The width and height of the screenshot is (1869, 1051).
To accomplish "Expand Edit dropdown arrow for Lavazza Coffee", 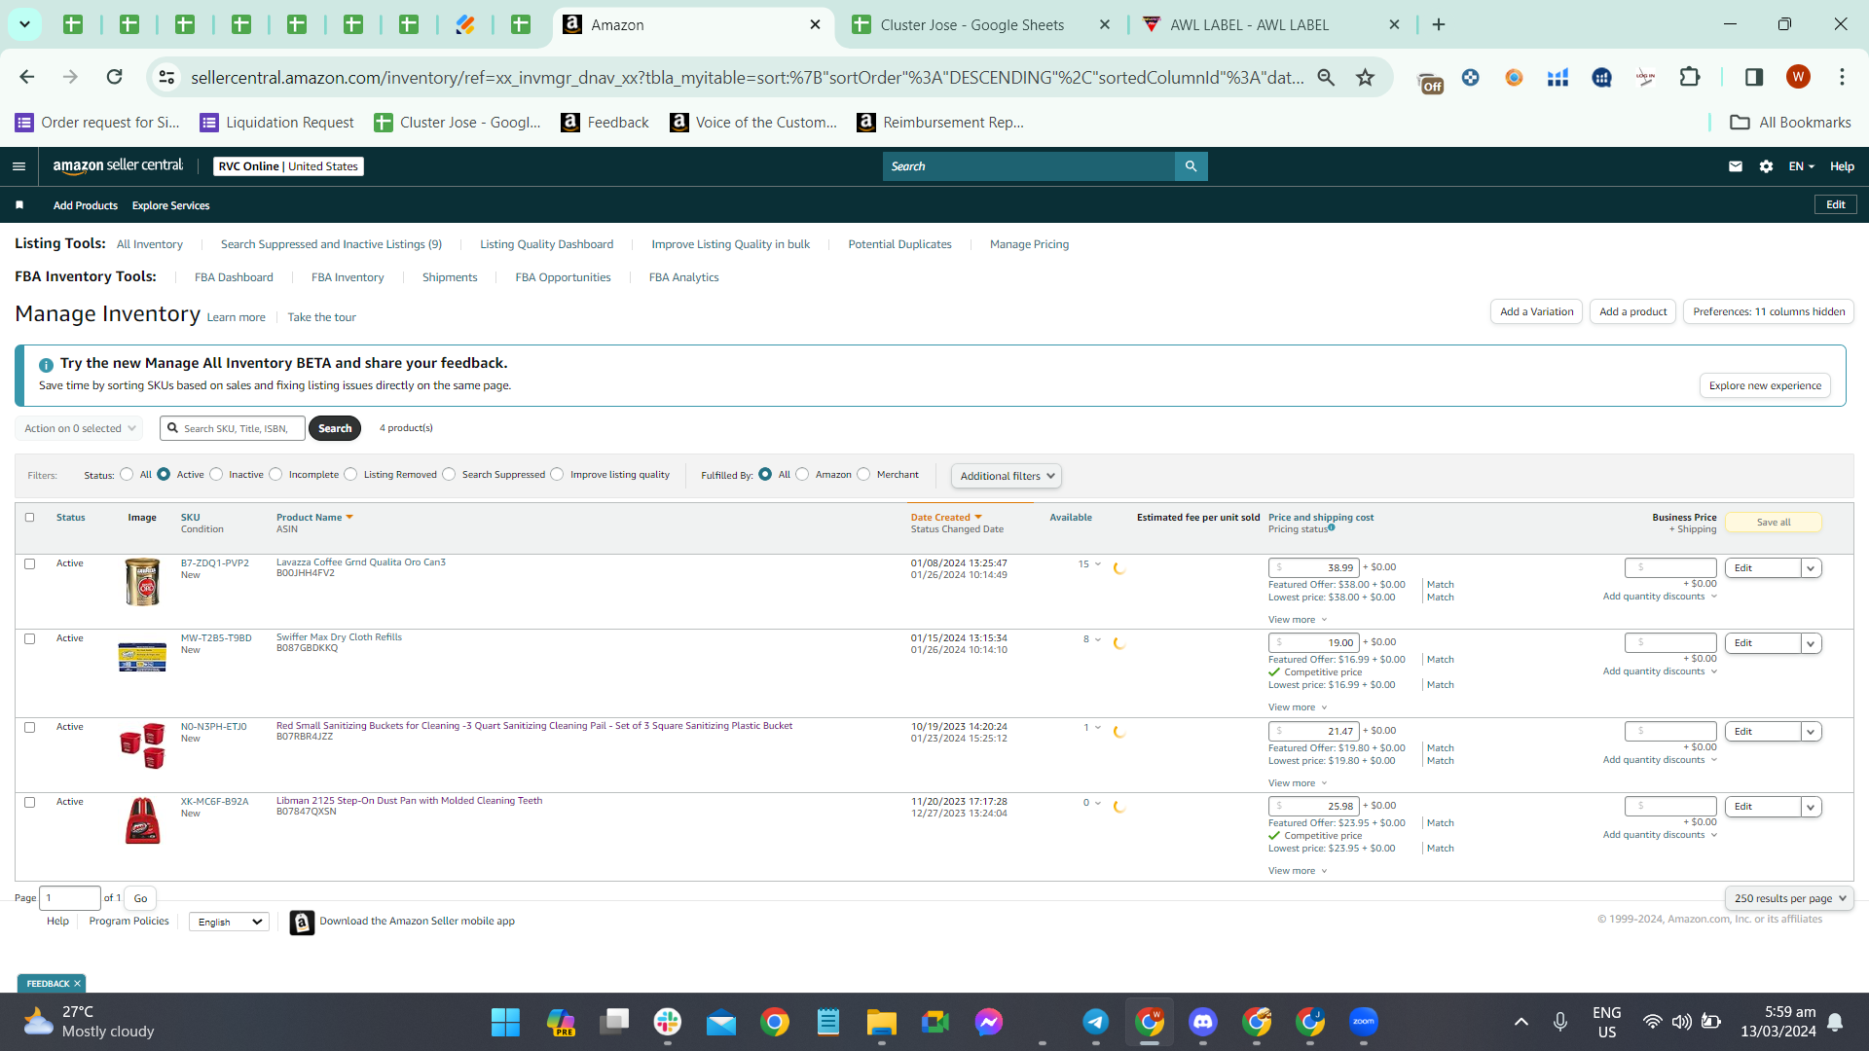I will click(1811, 568).
